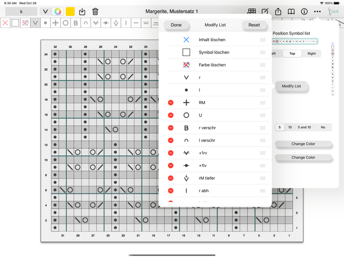Select the yellow color swatch
The height and width of the screenshot is (258, 344).
pos(70,11)
